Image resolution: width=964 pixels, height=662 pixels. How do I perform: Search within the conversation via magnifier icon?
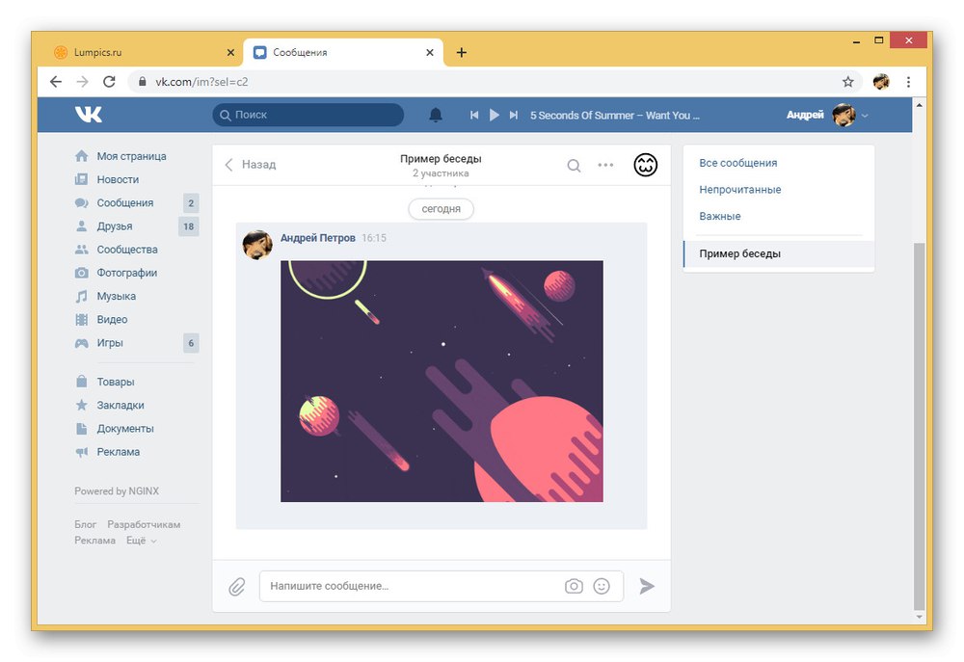coord(574,166)
